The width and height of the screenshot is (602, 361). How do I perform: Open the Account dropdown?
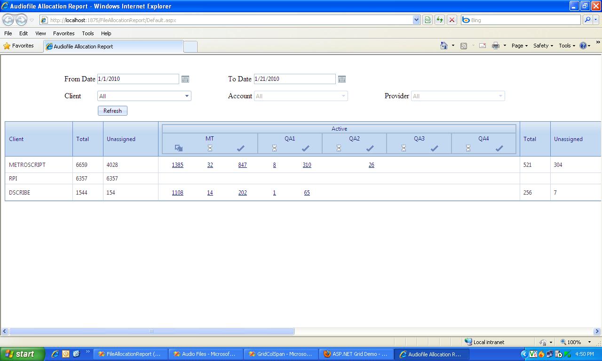301,96
